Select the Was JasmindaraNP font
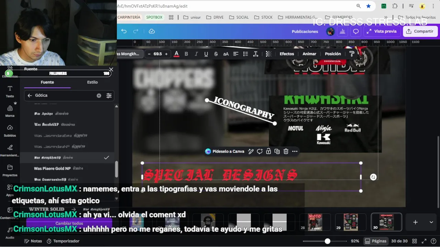The image size is (440, 247). [x=67, y=146]
